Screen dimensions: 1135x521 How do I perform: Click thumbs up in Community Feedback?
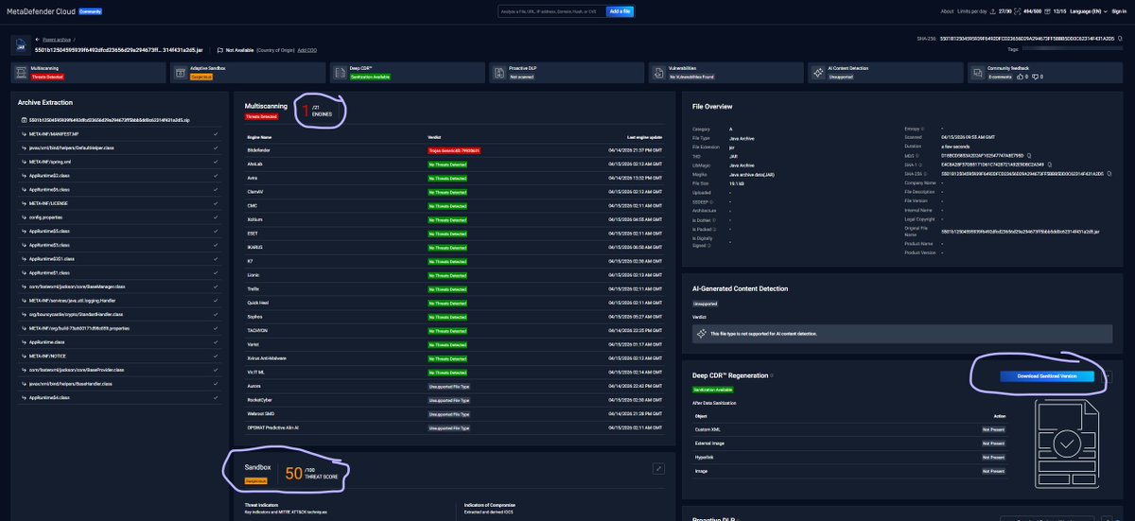1020,76
